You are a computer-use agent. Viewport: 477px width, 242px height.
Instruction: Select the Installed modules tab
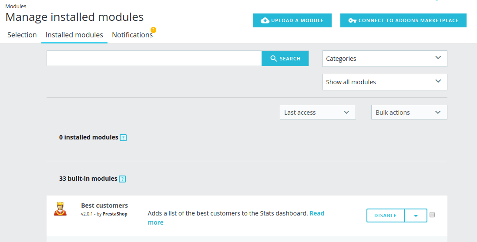click(x=74, y=35)
